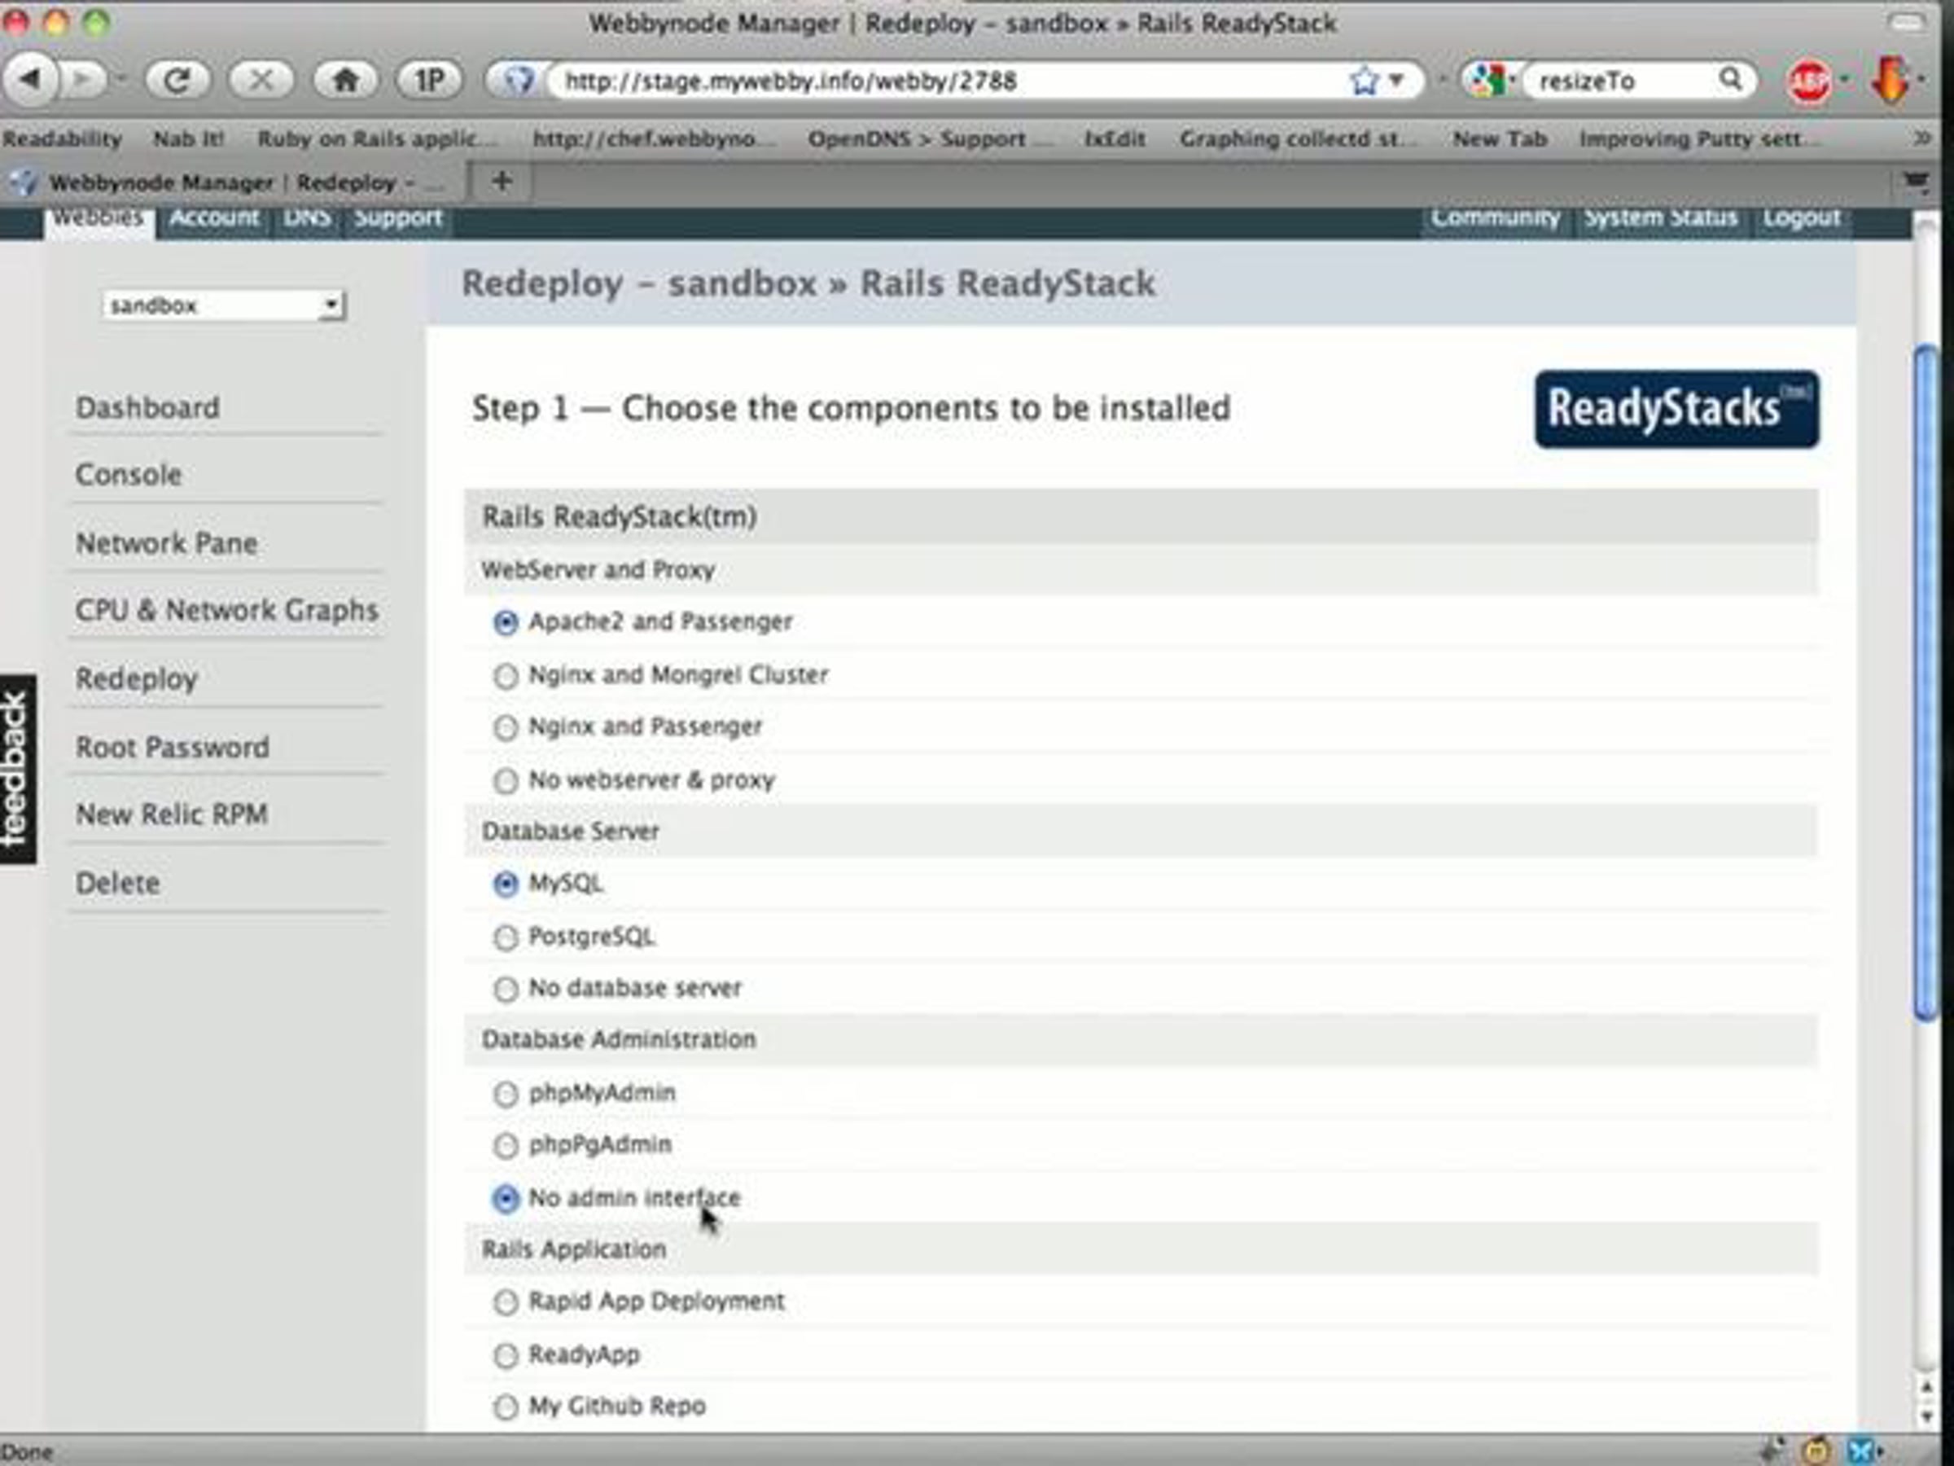Select My Github Repo radio button
The image size is (1954, 1466).
[x=506, y=1407]
